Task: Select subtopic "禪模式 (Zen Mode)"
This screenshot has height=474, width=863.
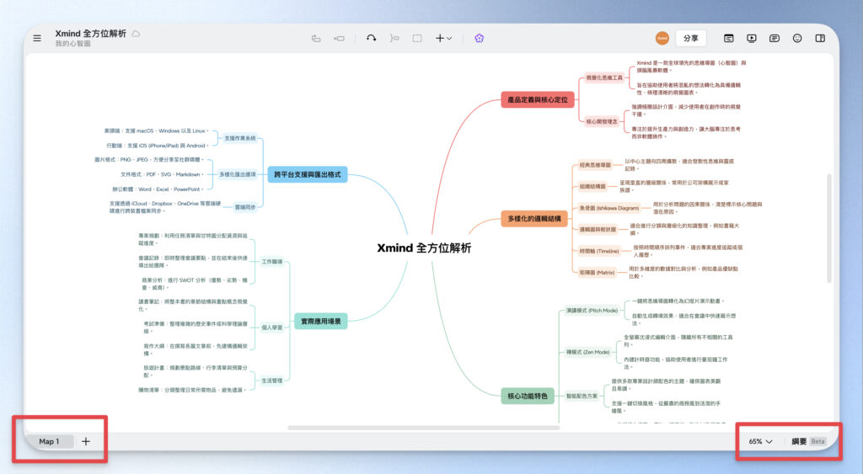Action: 587,352
